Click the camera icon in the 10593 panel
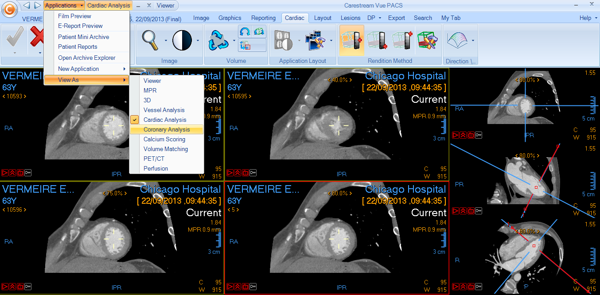Image resolution: width=600 pixels, height=295 pixels. tap(20, 173)
